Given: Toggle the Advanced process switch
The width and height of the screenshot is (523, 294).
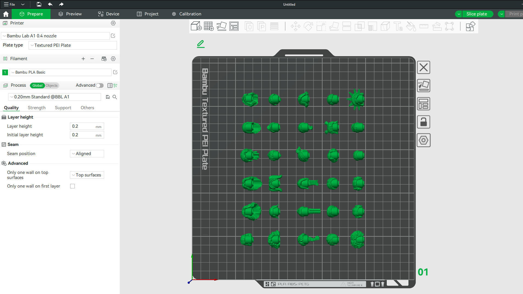Looking at the screenshot, I should coord(100,85).
